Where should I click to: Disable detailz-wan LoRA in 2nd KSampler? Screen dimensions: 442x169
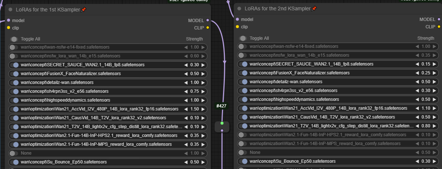pyautogui.click(x=243, y=82)
